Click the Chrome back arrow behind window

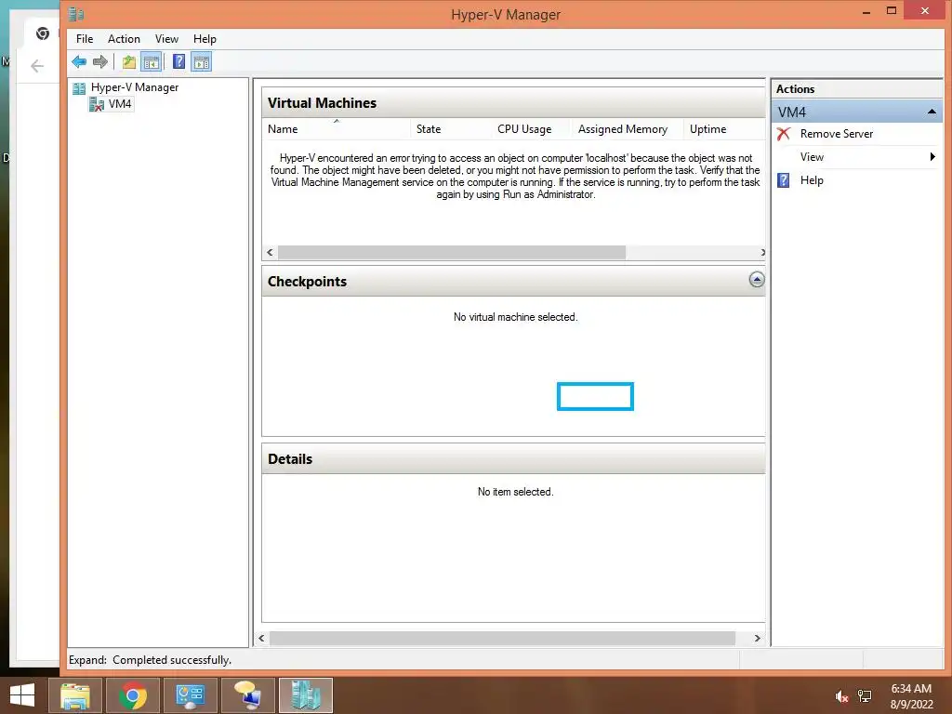[x=37, y=66]
